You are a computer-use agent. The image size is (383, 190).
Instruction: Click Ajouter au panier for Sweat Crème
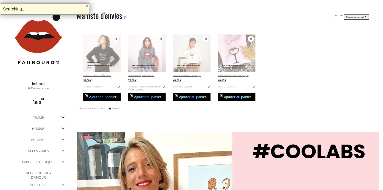192,97
